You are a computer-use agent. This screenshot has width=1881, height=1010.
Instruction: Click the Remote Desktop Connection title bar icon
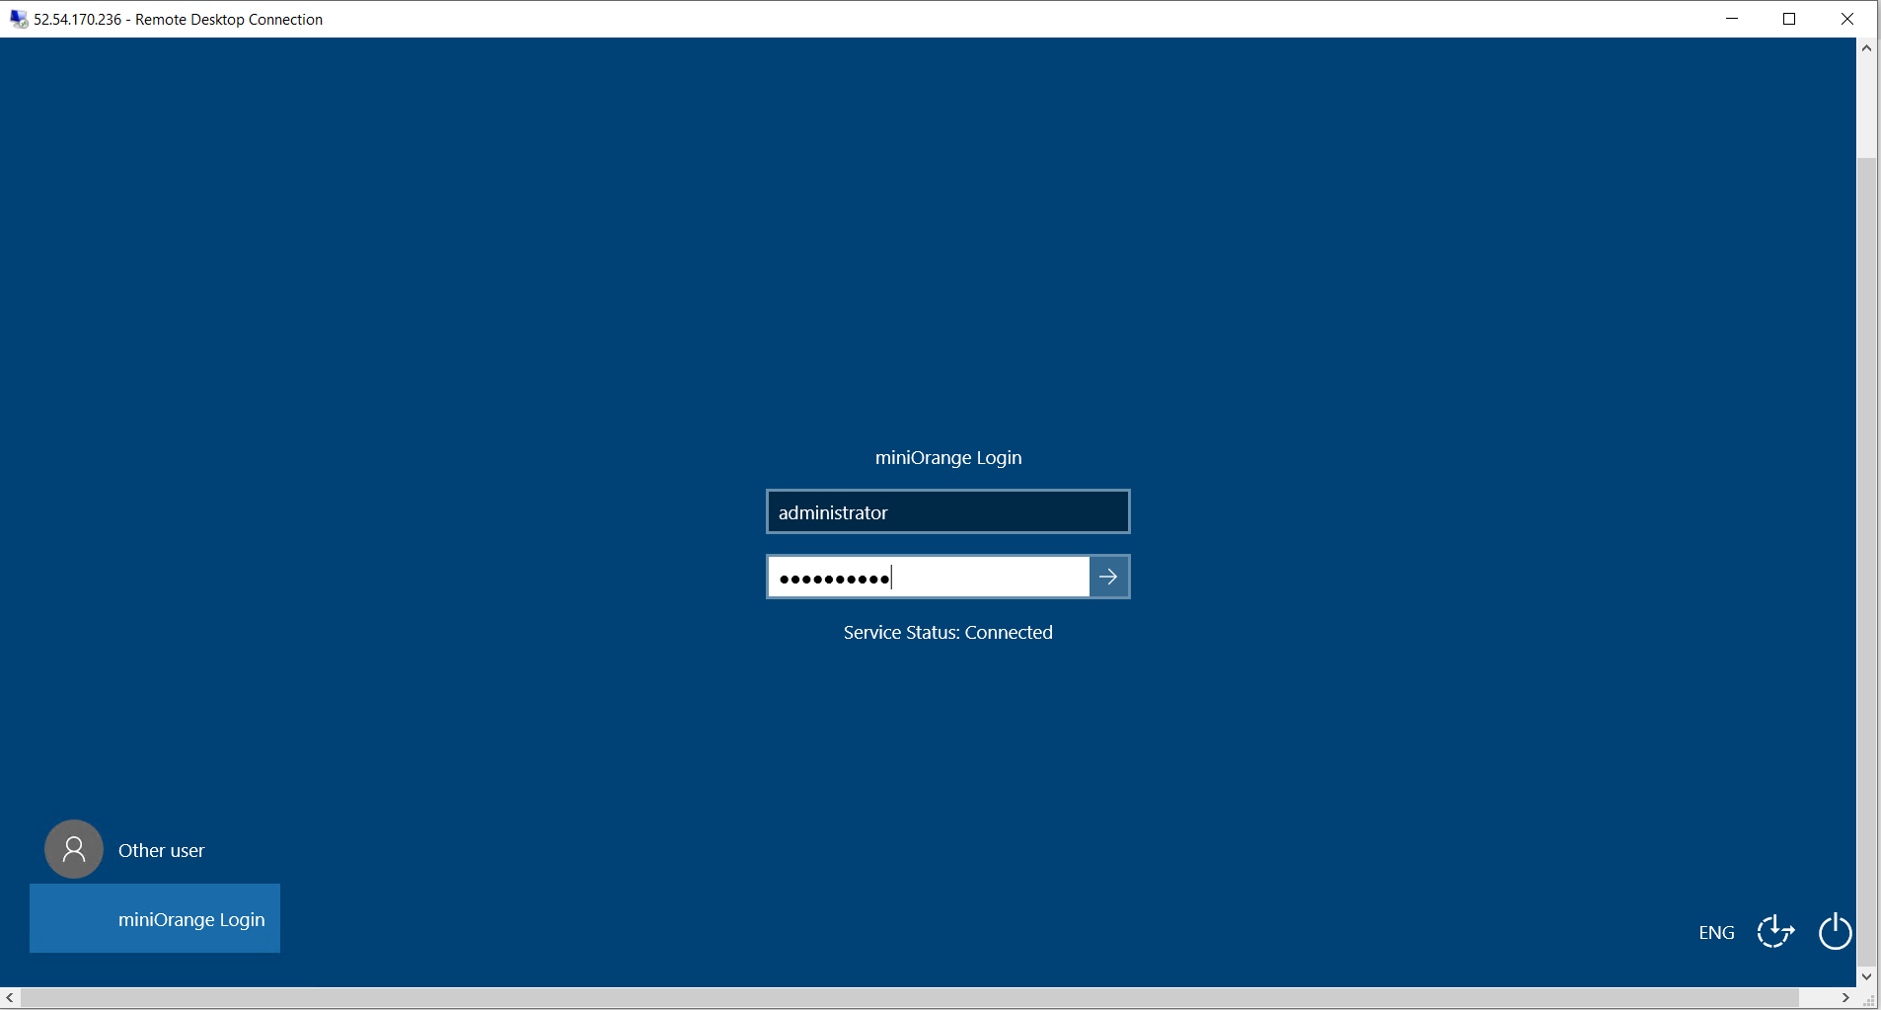pyautogui.click(x=19, y=19)
